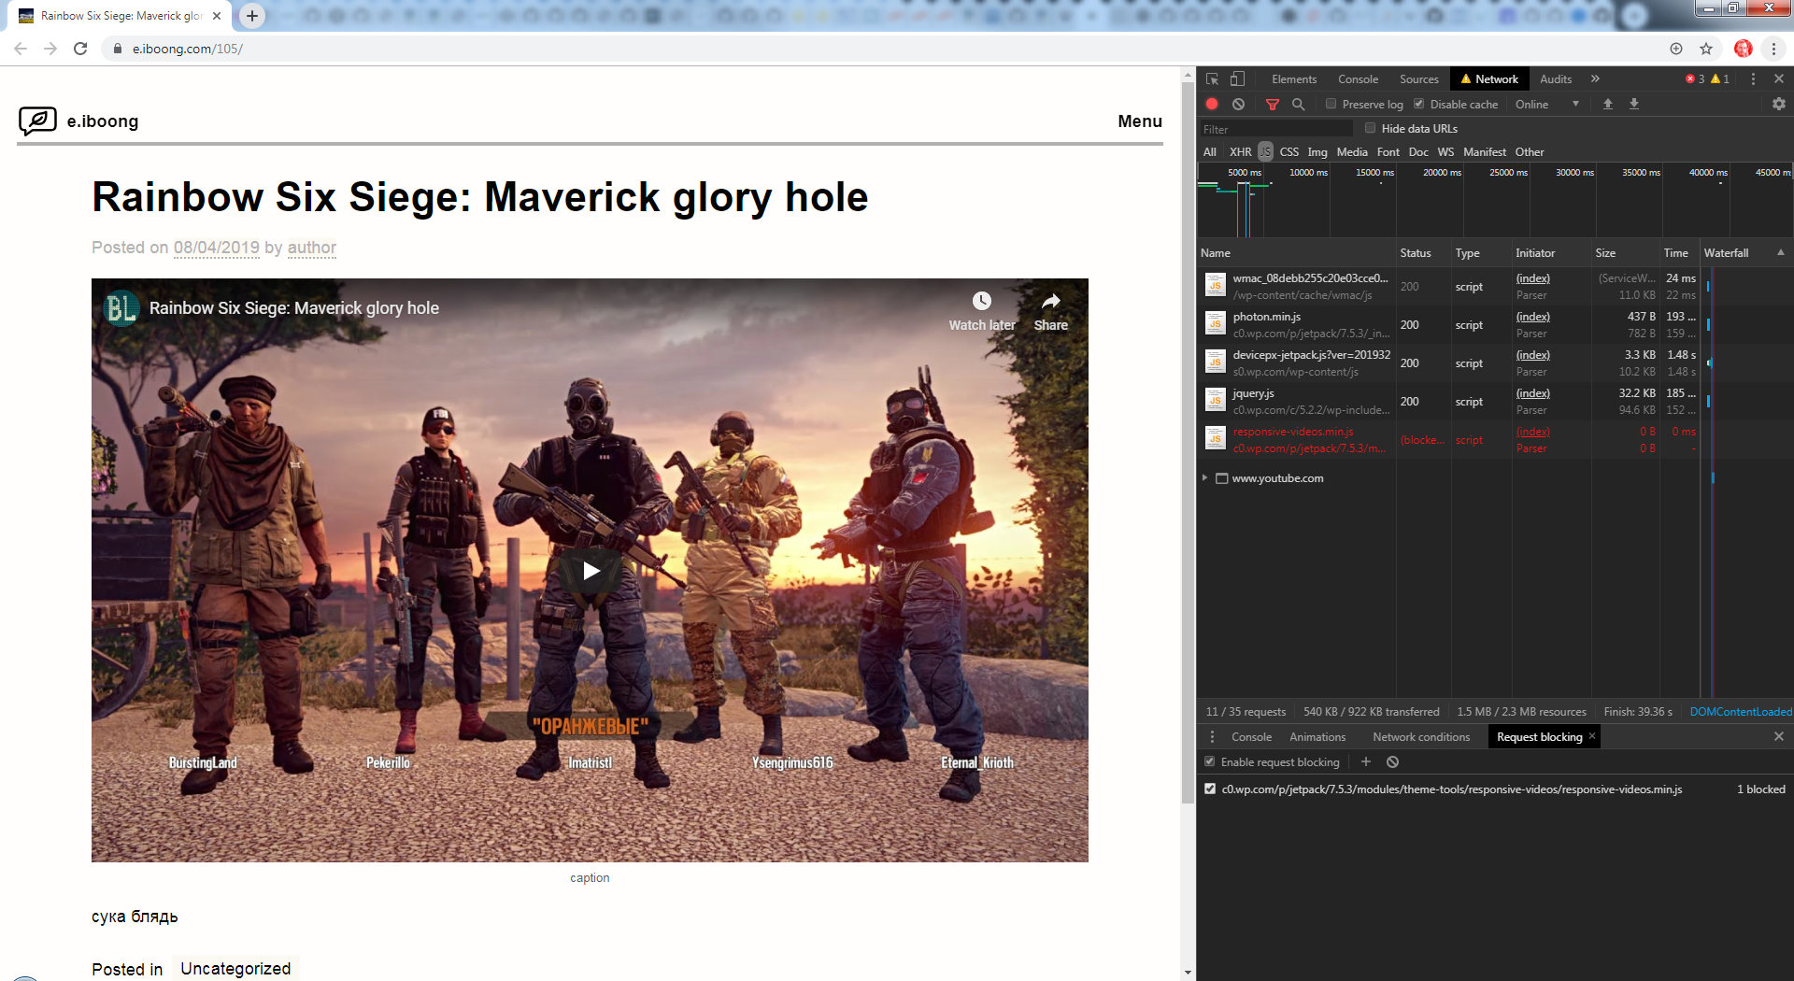Select the All resource type filter
This screenshot has height=981, width=1794.
[x=1210, y=151]
